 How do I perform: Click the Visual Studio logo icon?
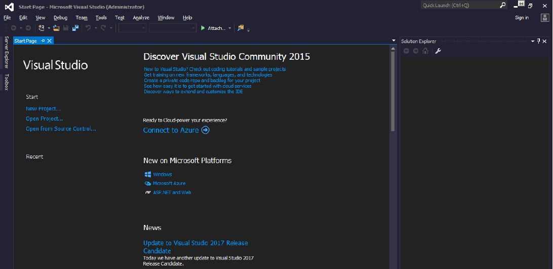[9, 7]
